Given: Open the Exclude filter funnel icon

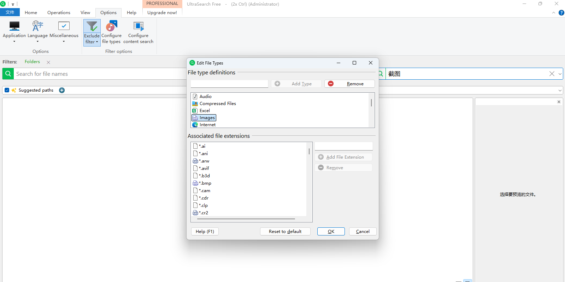Looking at the screenshot, I should (92, 26).
